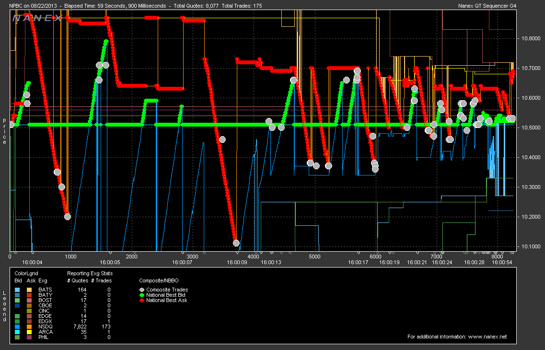The width and height of the screenshot is (545, 350).
Task: Click the chart header text 'NPBC on 08/22/2013'
Action: [x=33, y=6]
